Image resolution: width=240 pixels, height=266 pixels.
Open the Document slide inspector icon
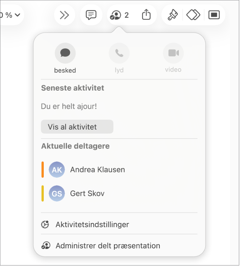214,15
